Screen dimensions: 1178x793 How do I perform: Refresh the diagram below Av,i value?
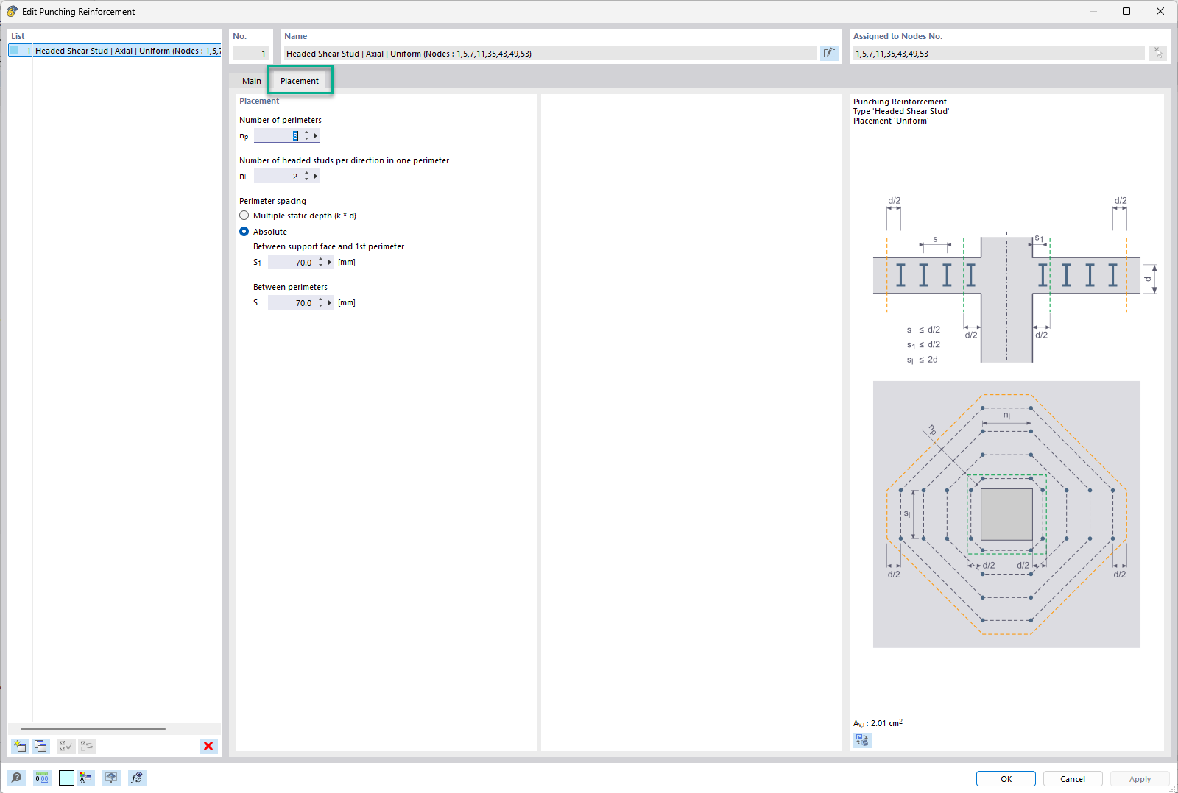coord(861,741)
